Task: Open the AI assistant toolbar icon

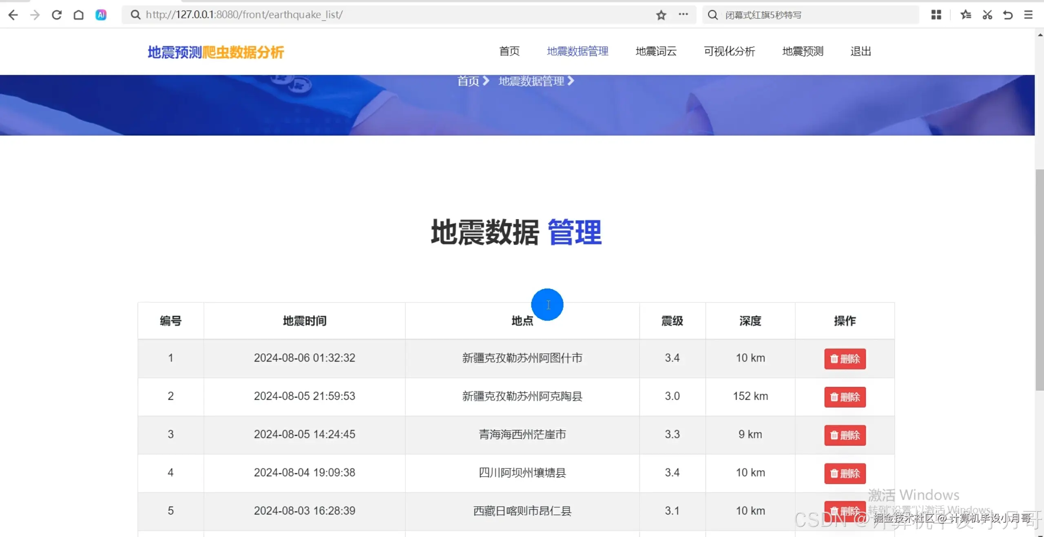Action: (x=101, y=15)
